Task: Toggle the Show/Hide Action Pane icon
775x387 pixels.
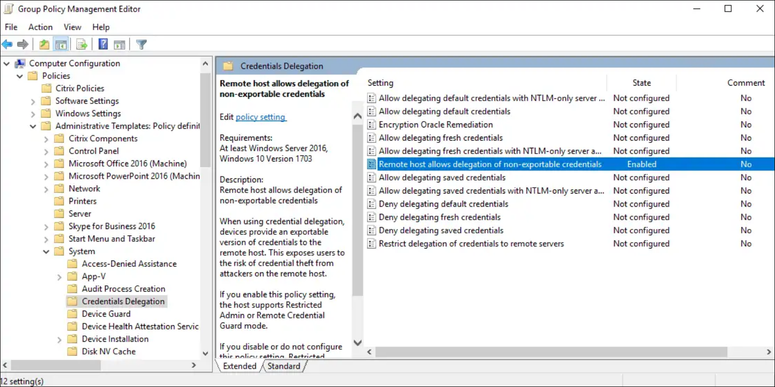Action: point(120,45)
